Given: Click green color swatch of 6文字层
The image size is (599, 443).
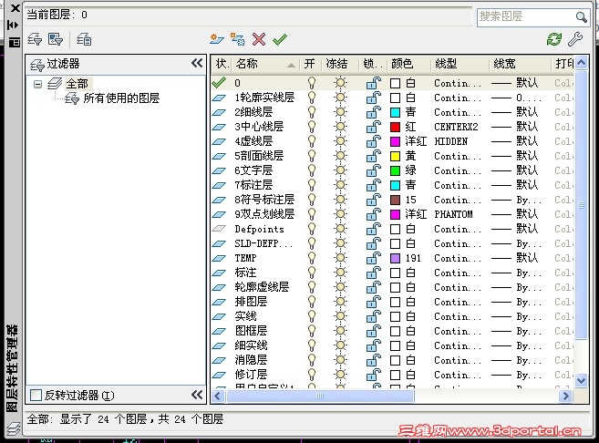Looking at the screenshot, I should coord(395,170).
